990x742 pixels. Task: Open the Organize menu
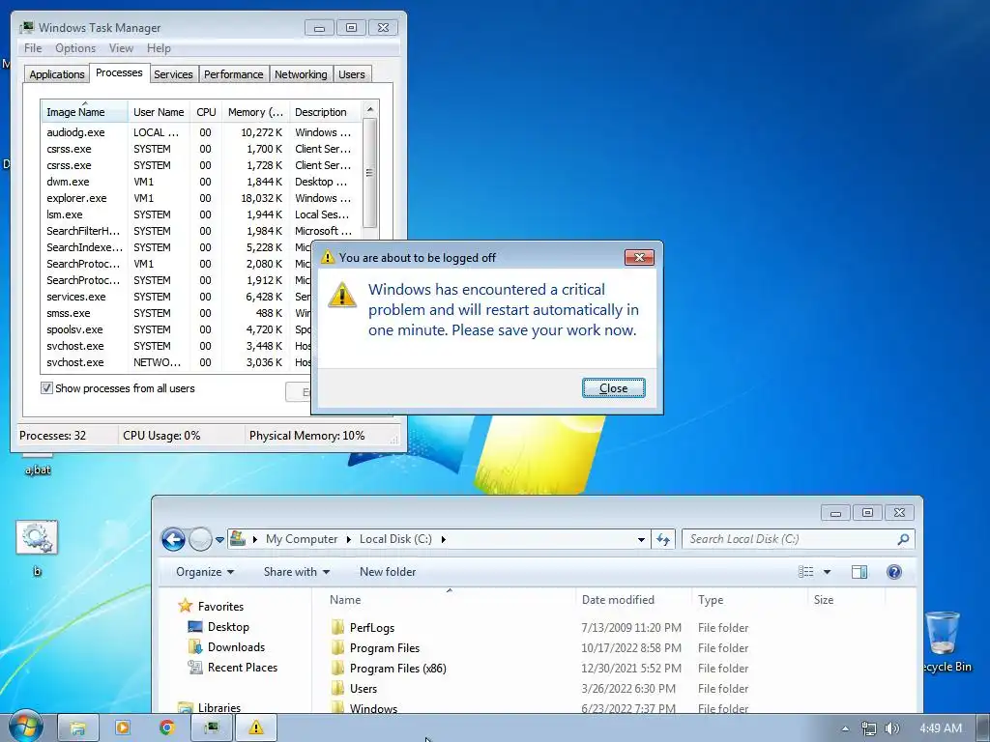tap(205, 572)
